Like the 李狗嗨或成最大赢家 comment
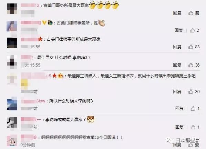This screenshot has height=149, width=206. click(x=195, y=127)
